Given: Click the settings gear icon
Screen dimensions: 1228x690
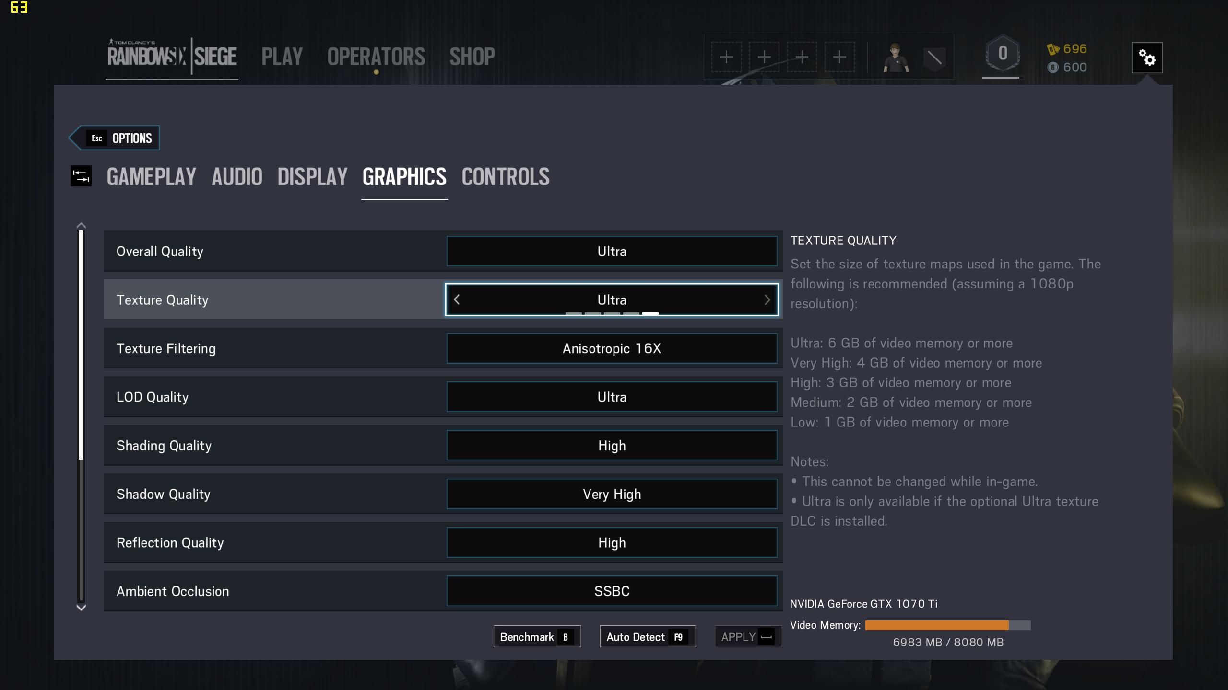Looking at the screenshot, I should (x=1148, y=57).
